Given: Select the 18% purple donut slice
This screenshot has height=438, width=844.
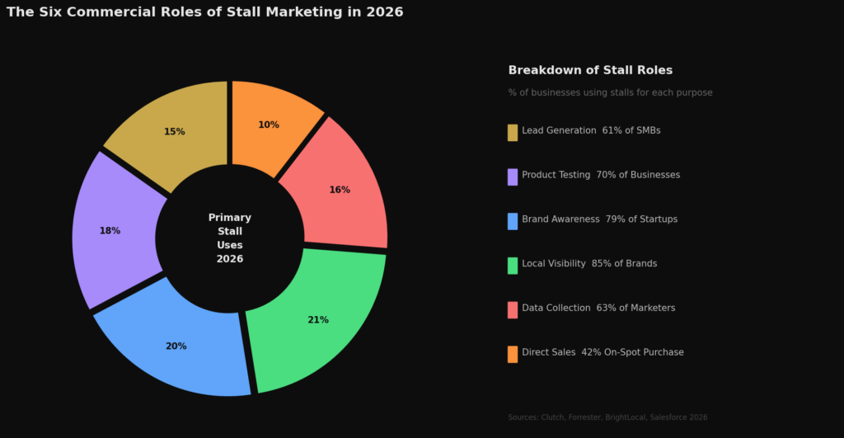Looking at the screenshot, I should coord(110,231).
